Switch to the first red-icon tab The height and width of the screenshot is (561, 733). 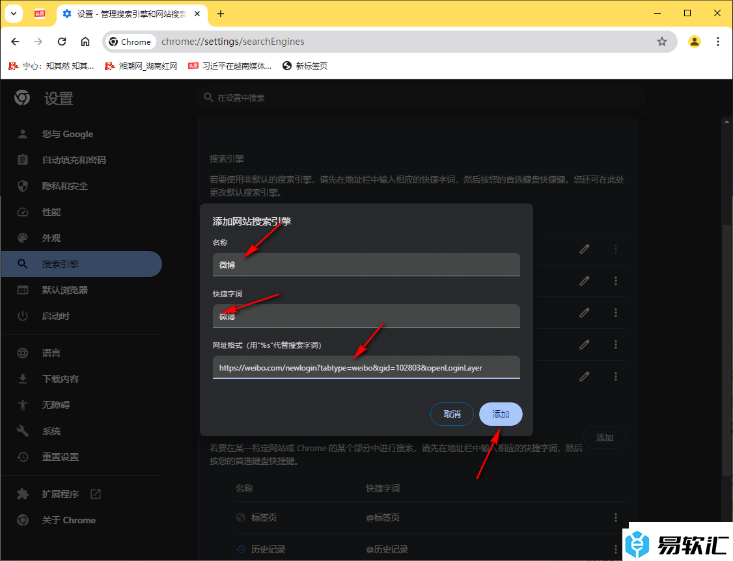[40, 14]
